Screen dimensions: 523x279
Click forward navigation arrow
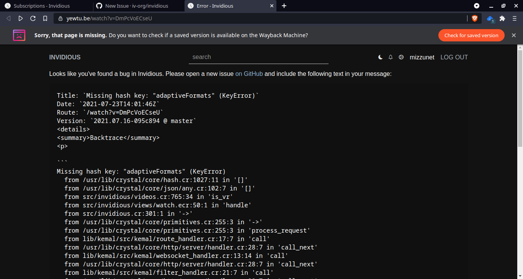[20, 18]
